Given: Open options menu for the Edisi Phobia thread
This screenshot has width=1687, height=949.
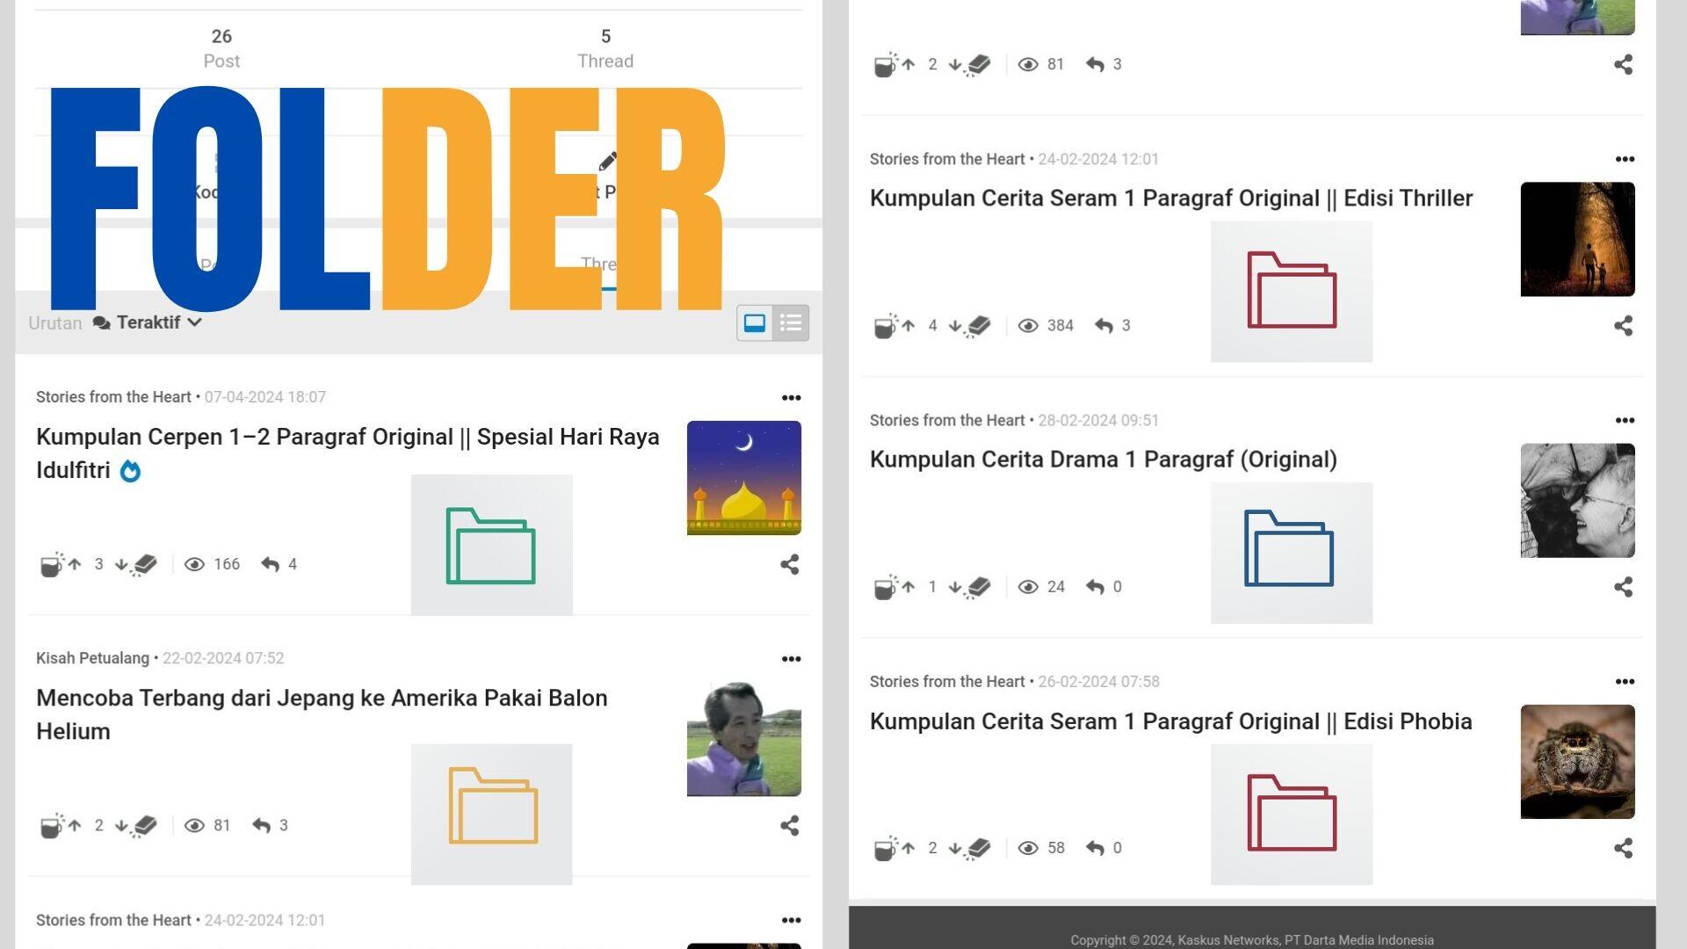Looking at the screenshot, I should tap(1625, 682).
